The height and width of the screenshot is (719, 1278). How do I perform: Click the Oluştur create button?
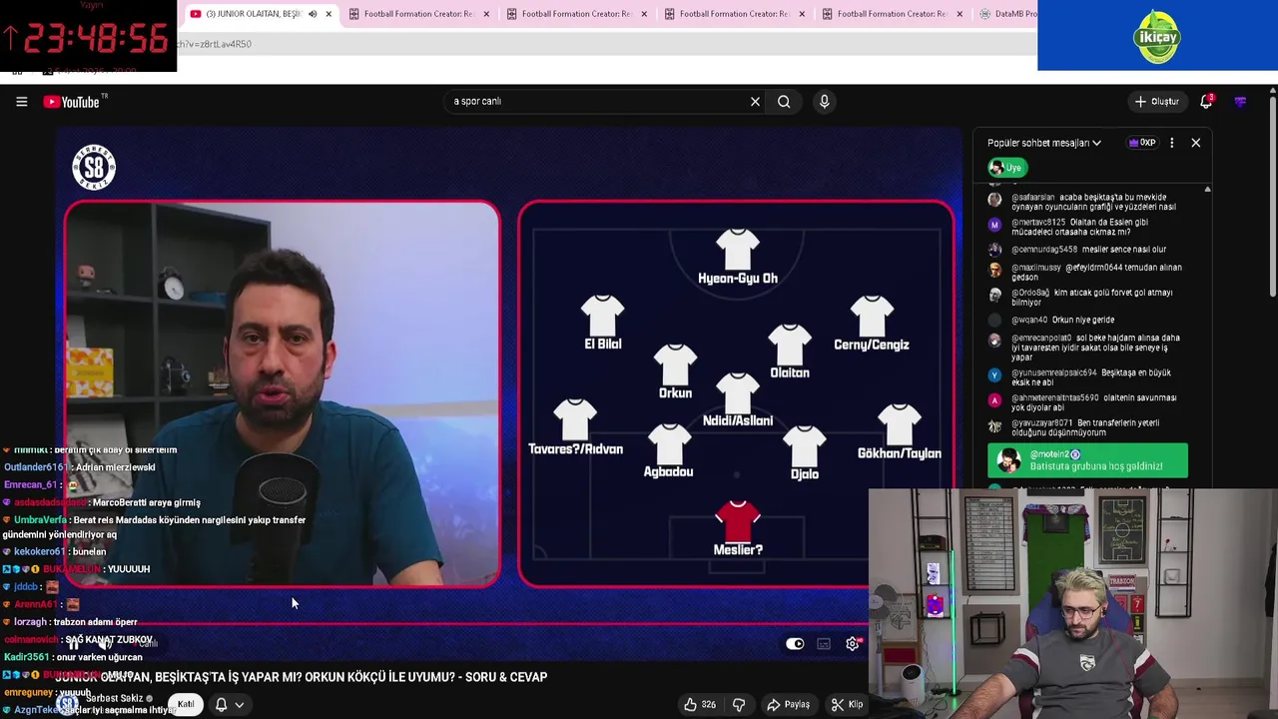1156,101
